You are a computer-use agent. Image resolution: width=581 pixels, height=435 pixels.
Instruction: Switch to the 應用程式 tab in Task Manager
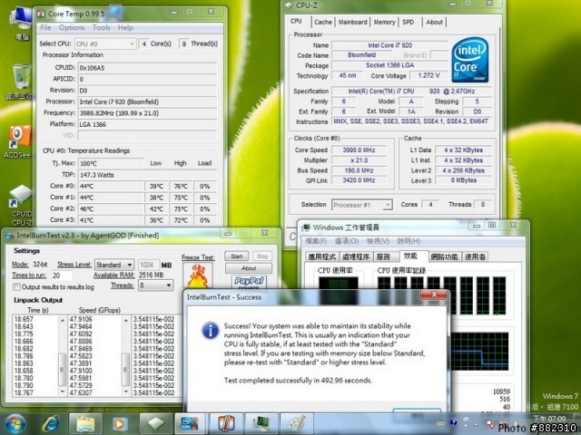point(322,256)
